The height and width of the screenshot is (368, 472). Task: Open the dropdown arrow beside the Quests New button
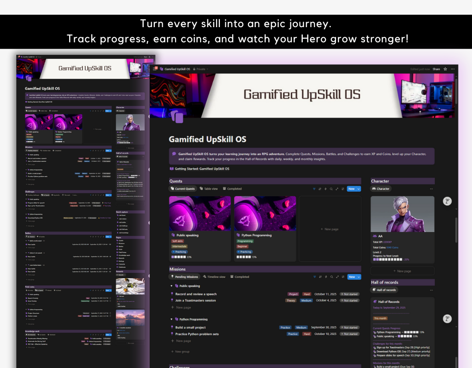click(359, 189)
